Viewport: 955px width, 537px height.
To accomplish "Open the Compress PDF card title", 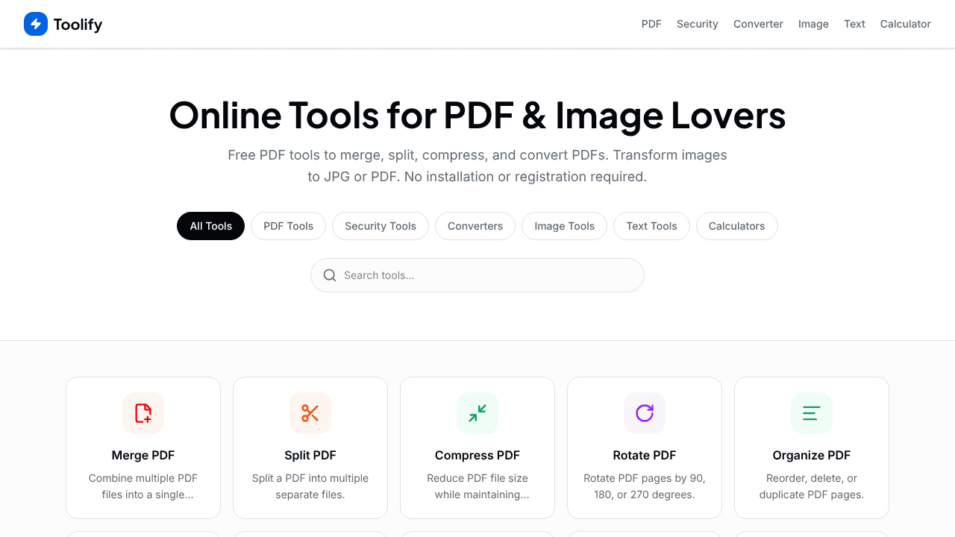I will point(477,455).
